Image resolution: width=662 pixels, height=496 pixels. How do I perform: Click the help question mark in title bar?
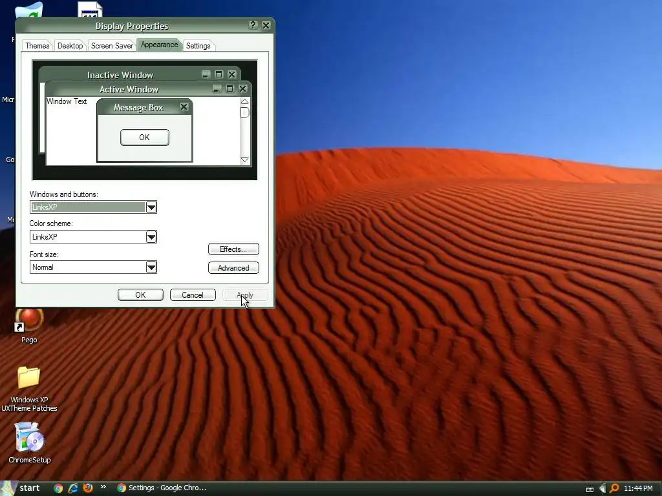coord(253,25)
